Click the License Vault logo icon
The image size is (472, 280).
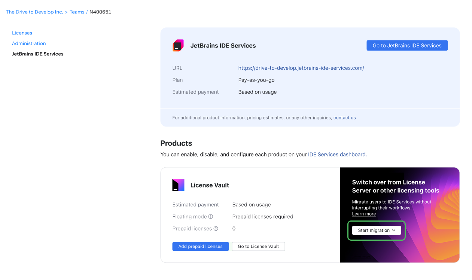pyautogui.click(x=178, y=185)
